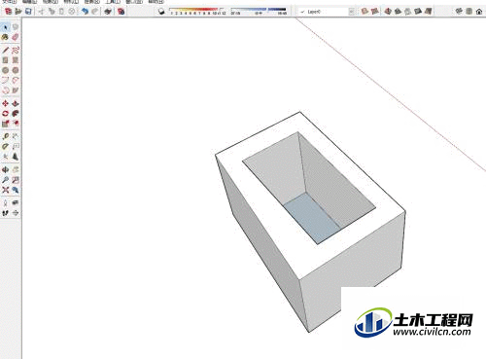The width and height of the screenshot is (486, 359).
Task: Activate the Axes tool
Action: pos(5,157)
